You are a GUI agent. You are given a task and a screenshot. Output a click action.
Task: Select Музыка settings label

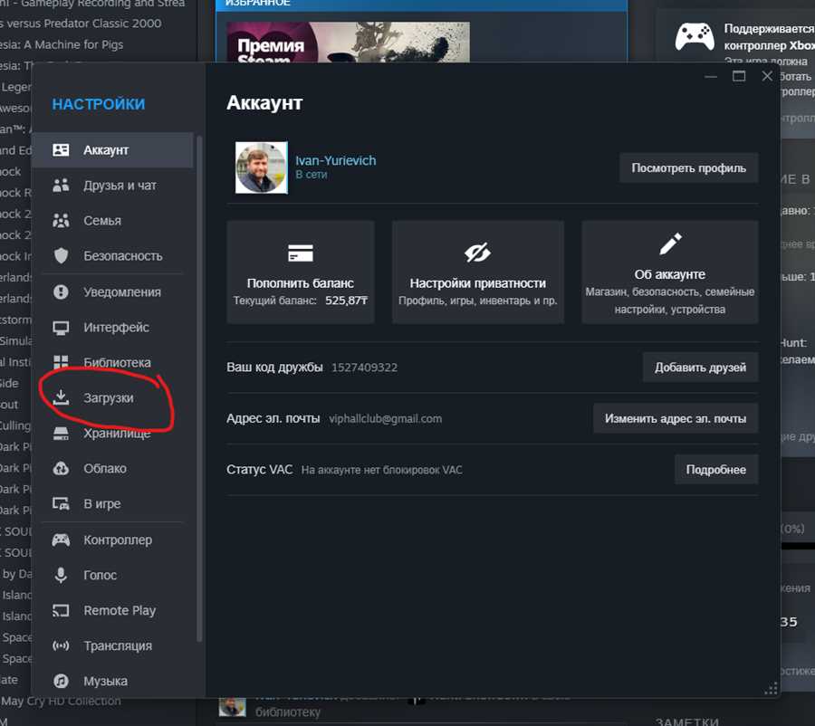(x=106, y=682)
